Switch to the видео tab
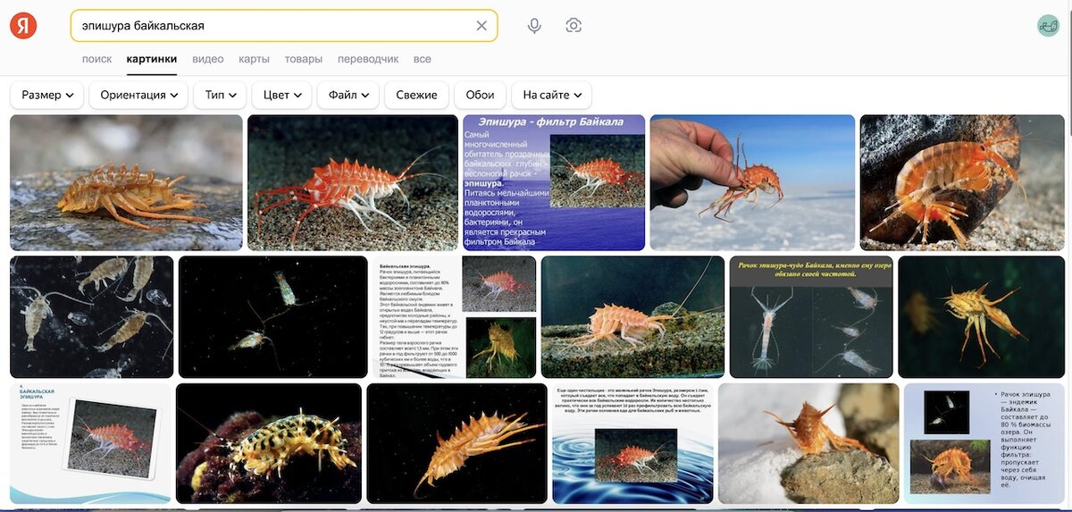Image resolution: width=1072 pixels, height=512 pixels. 208,59
